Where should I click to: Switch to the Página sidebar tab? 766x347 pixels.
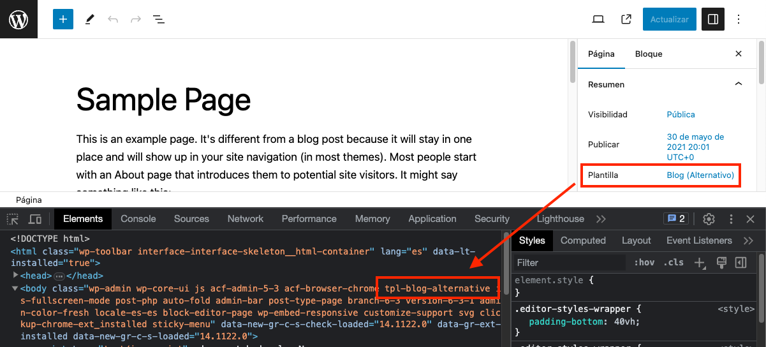tap(601, 54)
